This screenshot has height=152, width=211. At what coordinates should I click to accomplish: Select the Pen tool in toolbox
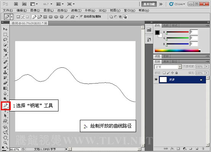(x=5, y=105)
